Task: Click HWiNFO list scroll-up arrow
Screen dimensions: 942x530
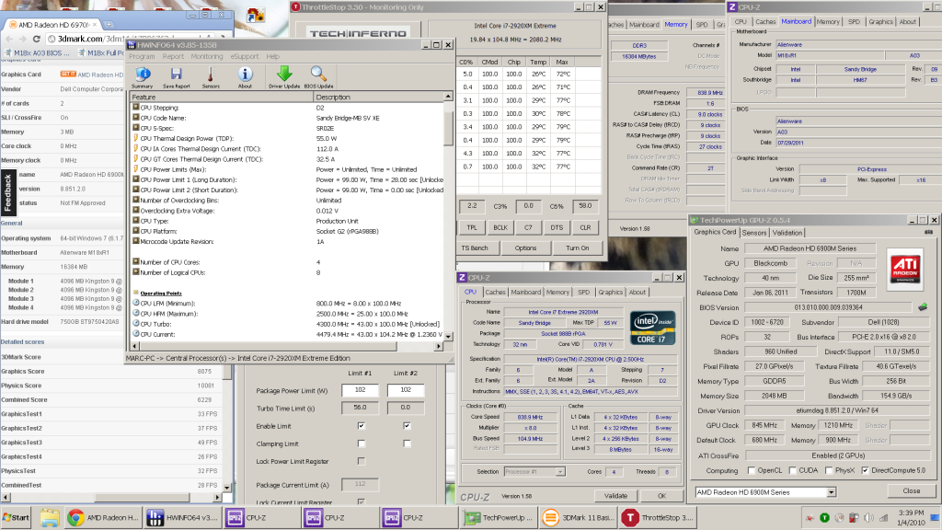Action: coord(448,97)
